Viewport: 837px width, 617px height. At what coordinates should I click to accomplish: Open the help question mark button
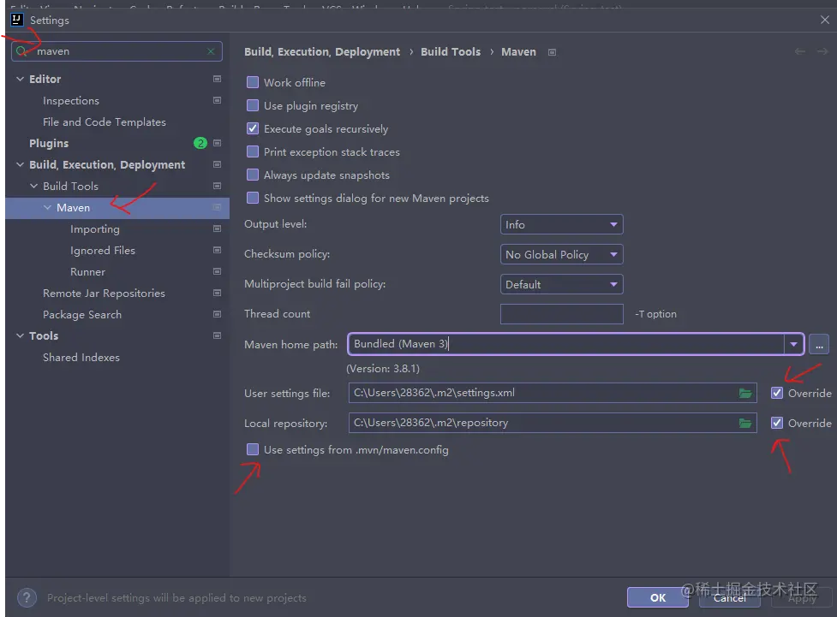click(27, 598)
